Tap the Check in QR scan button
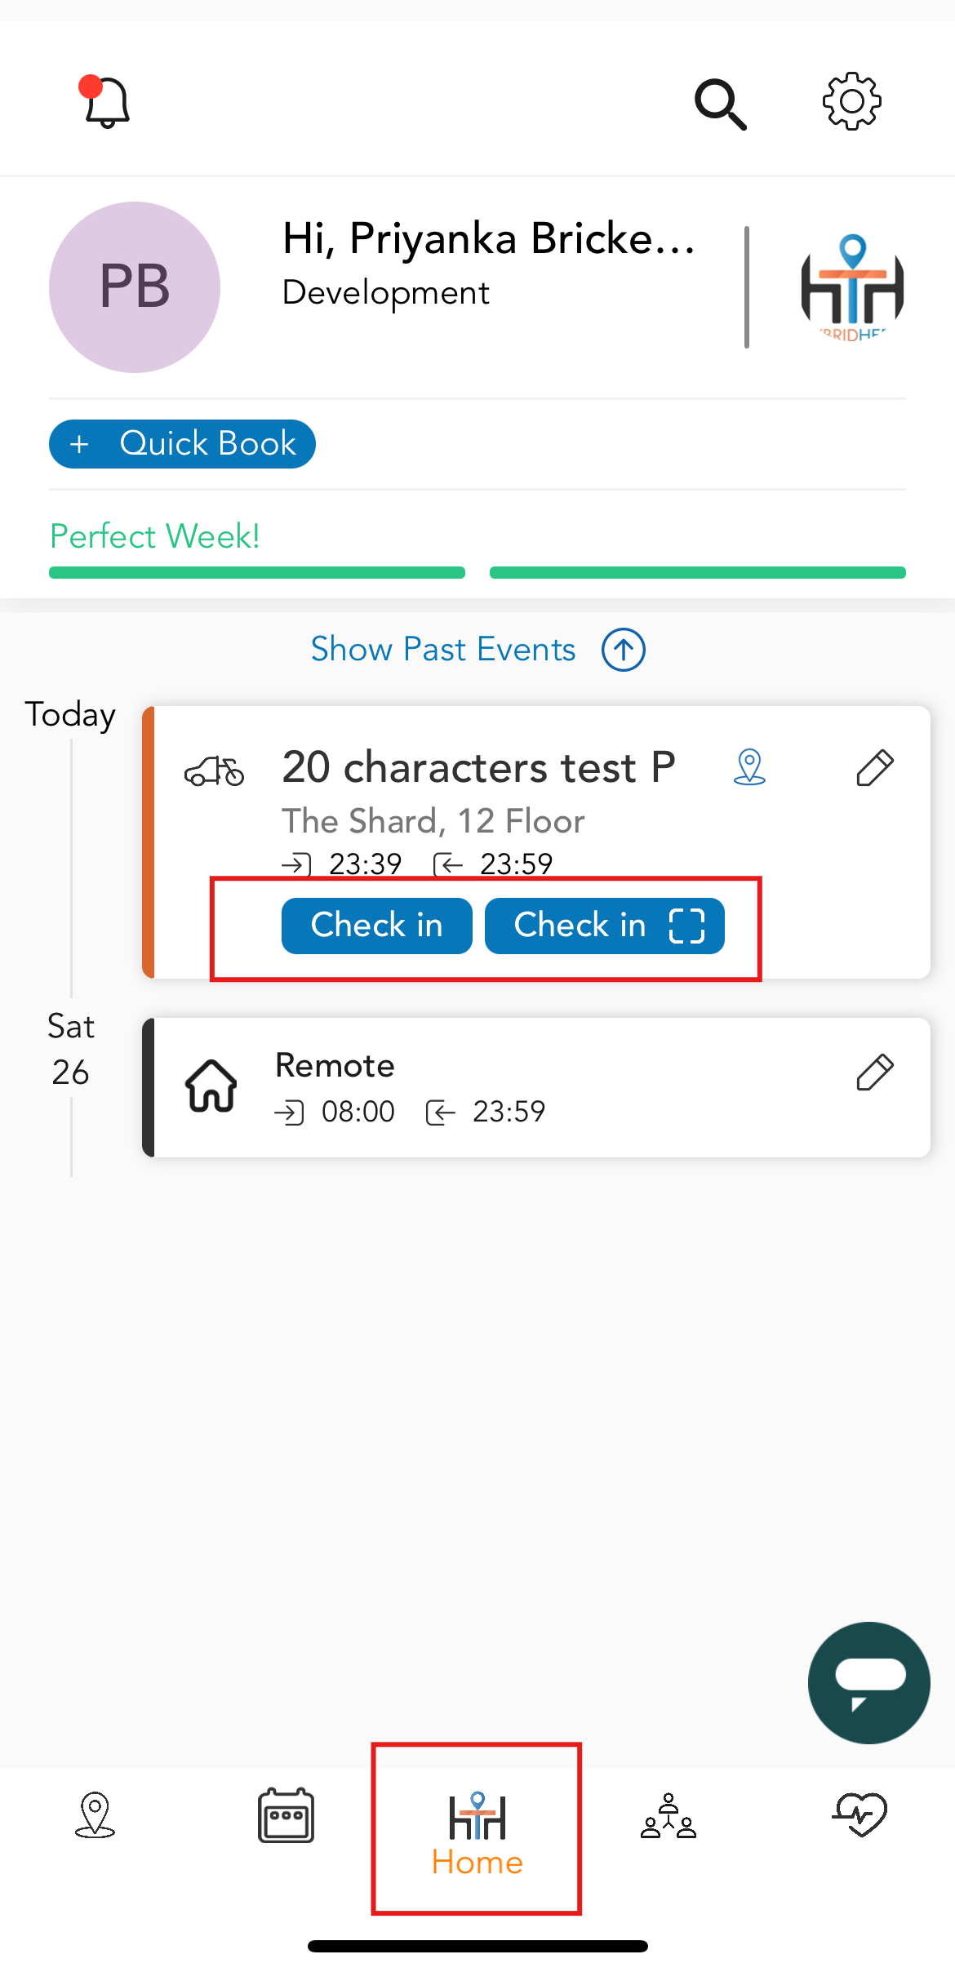The image size is (955, 1972). [x=604, y=926]
